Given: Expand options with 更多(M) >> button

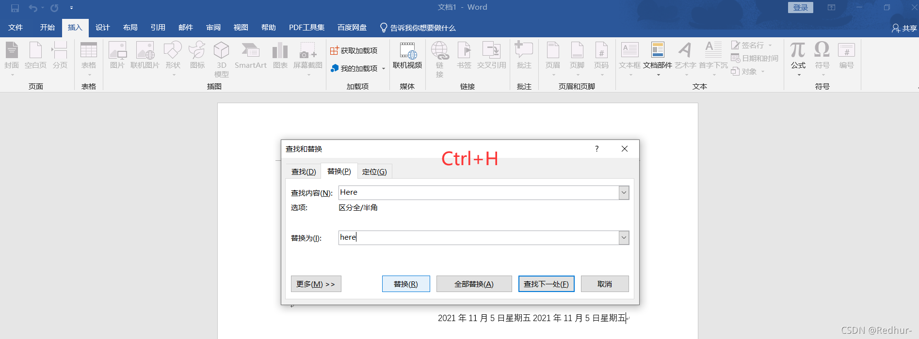Looking at the screenshot, I should pos(316,284).
